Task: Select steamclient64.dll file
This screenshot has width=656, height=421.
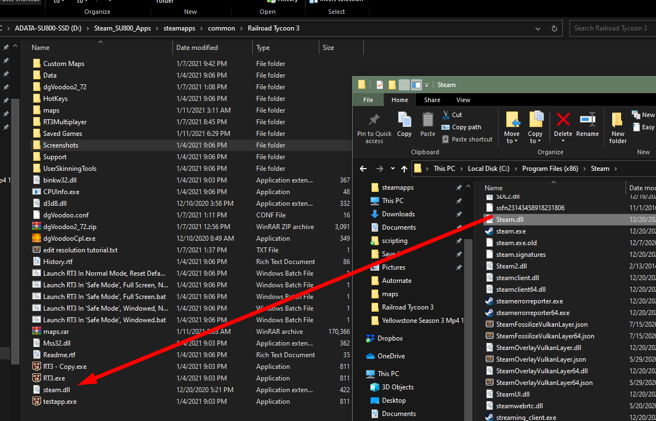Action: tap(521, 289)
